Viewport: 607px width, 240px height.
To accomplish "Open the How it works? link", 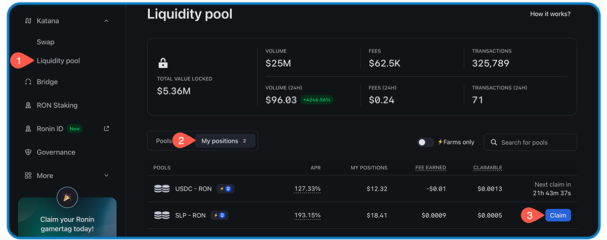I will [550, 14].
